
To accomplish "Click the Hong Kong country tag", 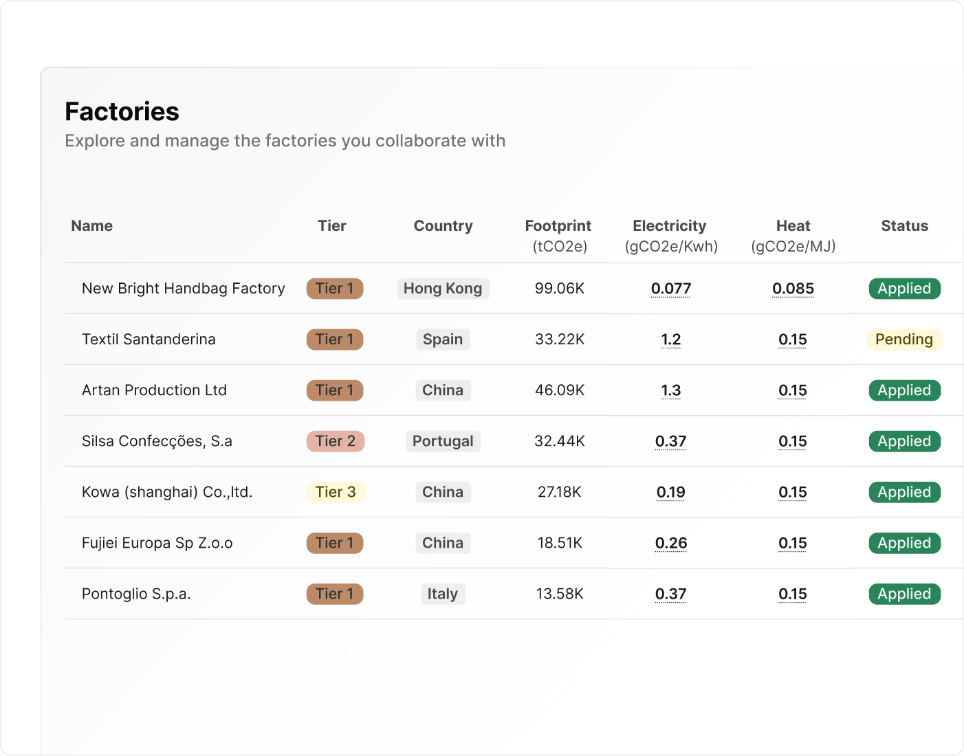I will [443, 289].
